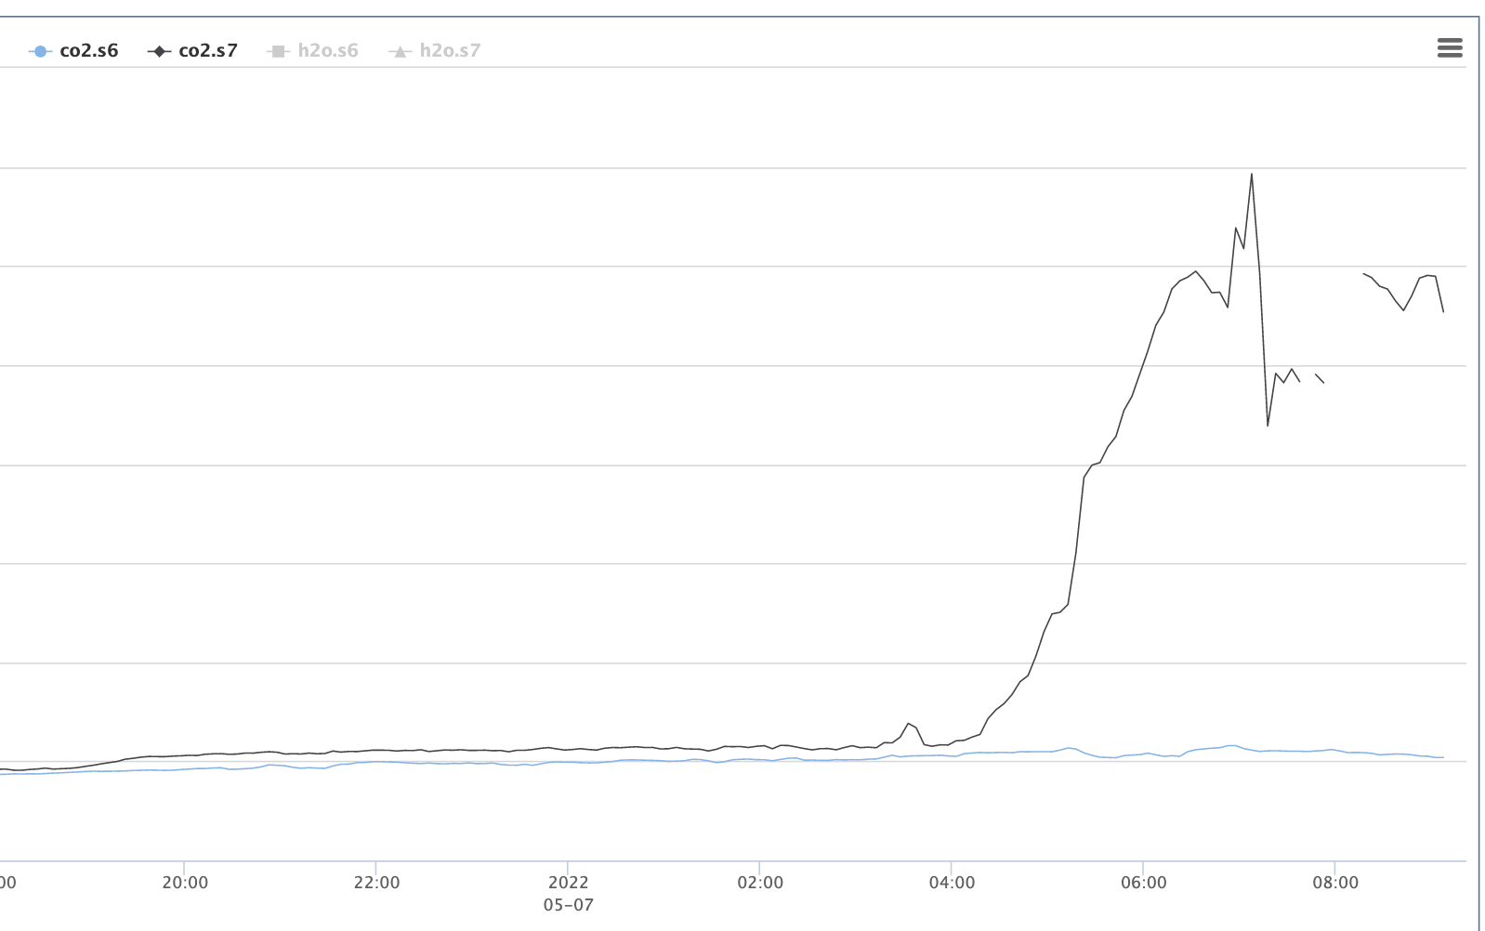
Task: Show the h2o.s7 series via legend label
Action: click(450, 51)
